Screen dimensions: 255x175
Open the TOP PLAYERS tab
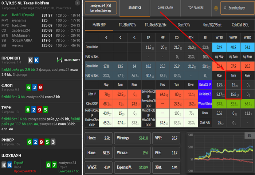point(196,8)
